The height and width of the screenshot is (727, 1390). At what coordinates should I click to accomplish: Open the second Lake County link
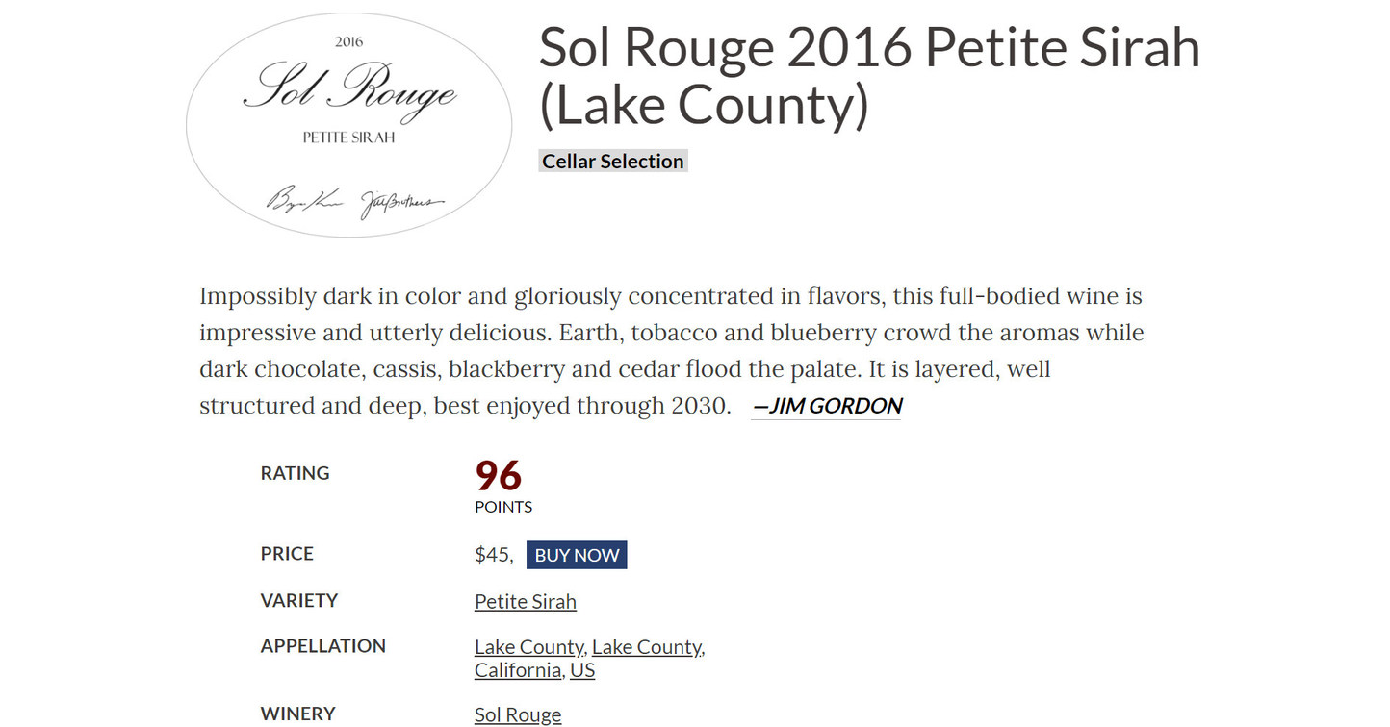tap(646, 646)
